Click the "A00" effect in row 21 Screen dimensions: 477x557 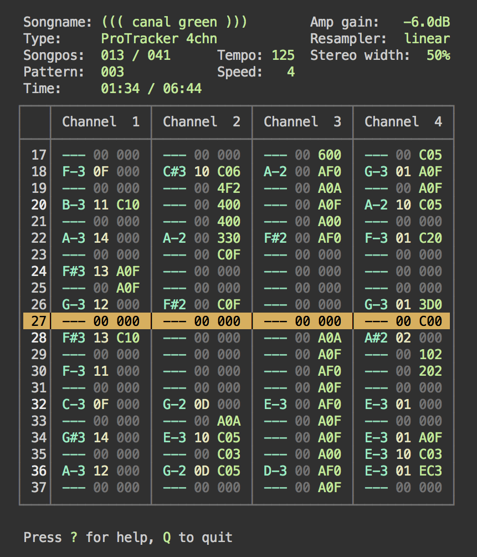(330, 222)
